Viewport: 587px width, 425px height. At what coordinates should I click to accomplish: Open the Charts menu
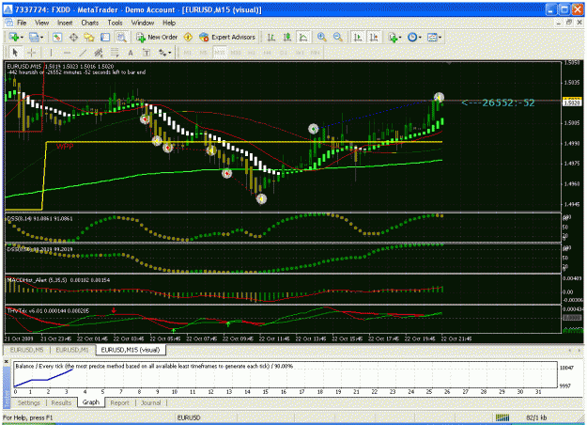pyautogui.click(x=90, y=23)
